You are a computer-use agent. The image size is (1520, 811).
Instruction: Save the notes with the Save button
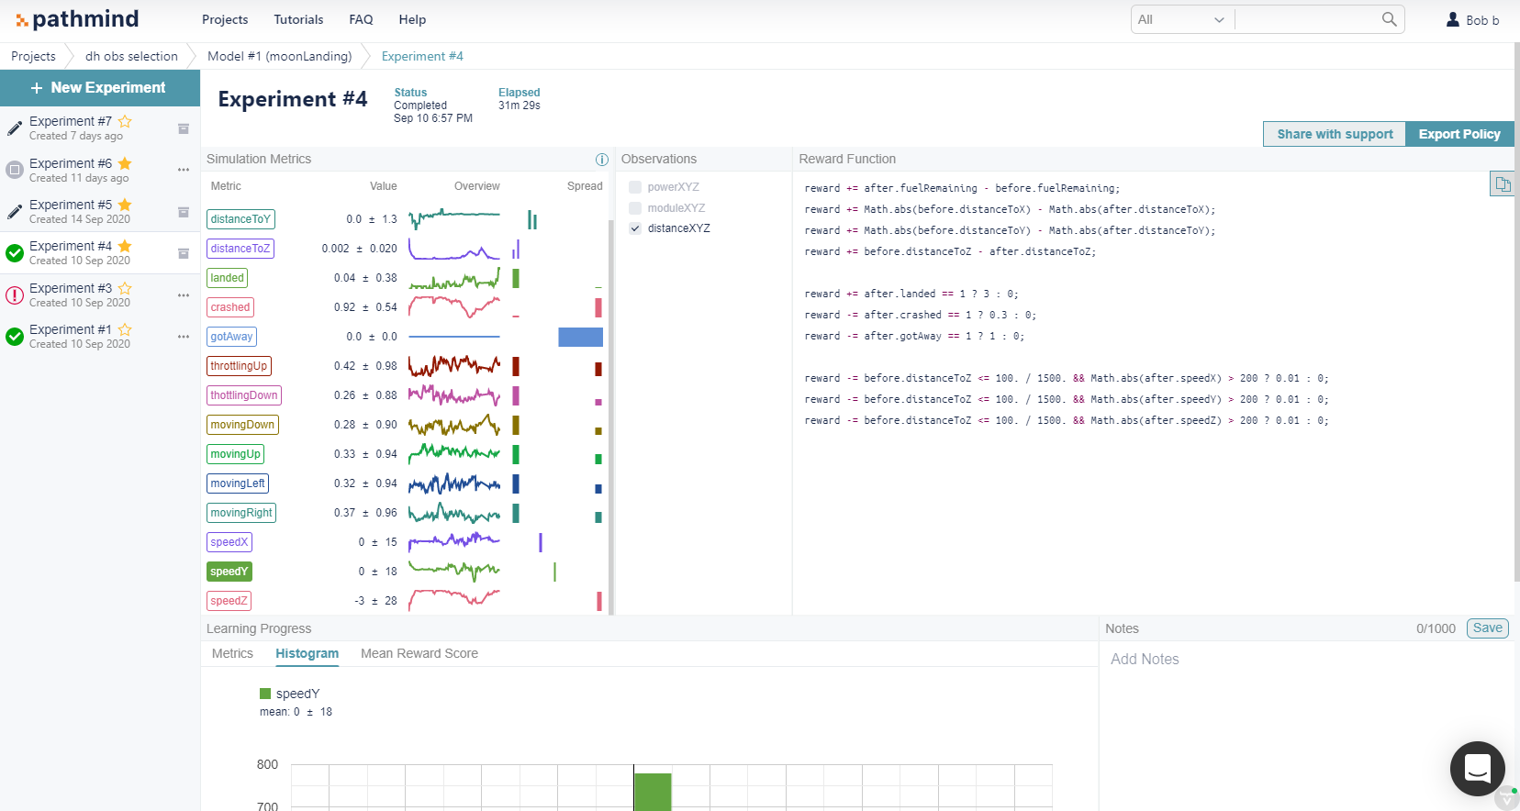[1488, 628]
